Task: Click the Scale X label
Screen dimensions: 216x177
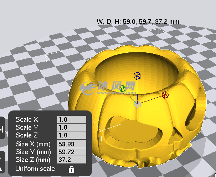Action: tap(26, 120)
